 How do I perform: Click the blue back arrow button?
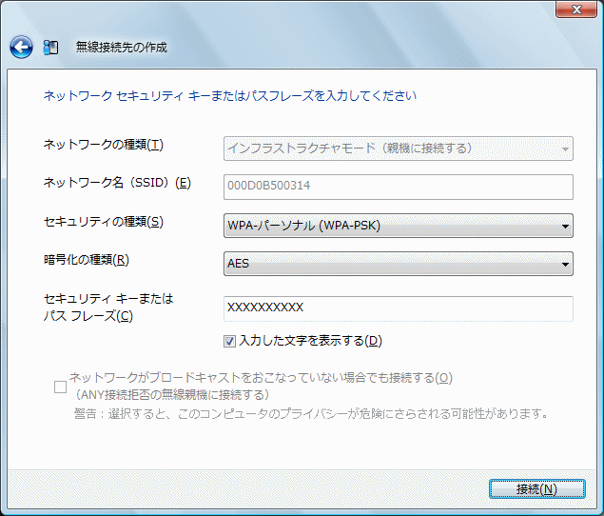pos(21,47)
